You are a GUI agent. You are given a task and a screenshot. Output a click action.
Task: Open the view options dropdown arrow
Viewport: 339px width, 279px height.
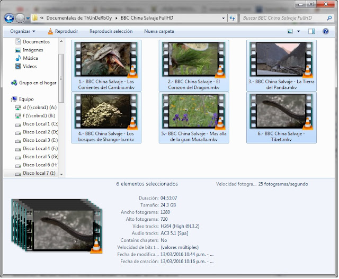299,31
